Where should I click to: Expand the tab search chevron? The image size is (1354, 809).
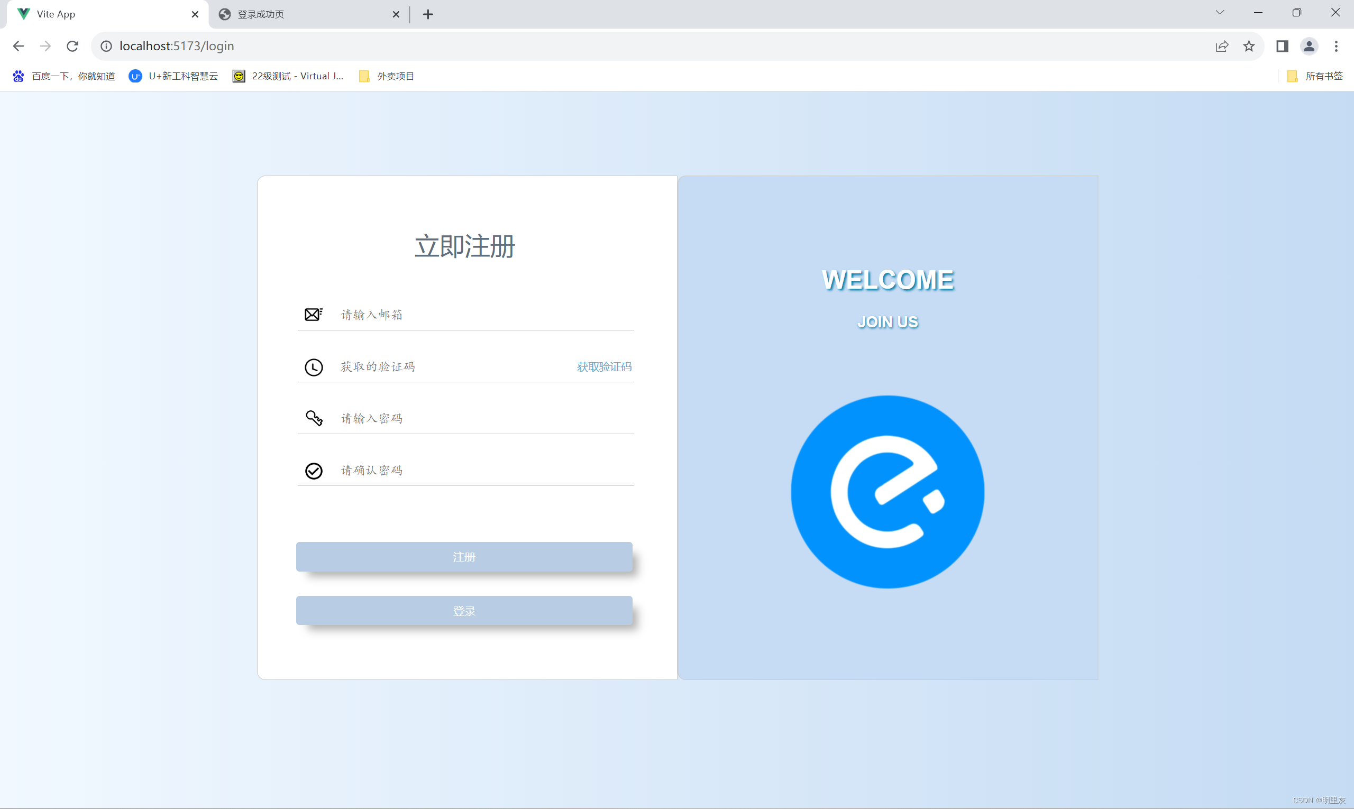coord(1220,13)
